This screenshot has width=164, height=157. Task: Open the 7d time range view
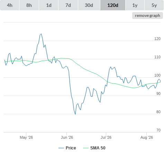tap(68, 5)
